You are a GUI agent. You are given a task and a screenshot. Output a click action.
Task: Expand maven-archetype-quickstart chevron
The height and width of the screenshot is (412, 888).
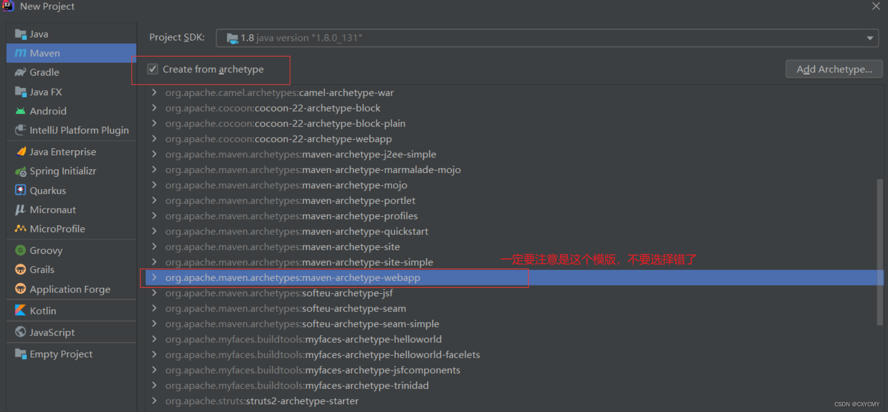154,231
